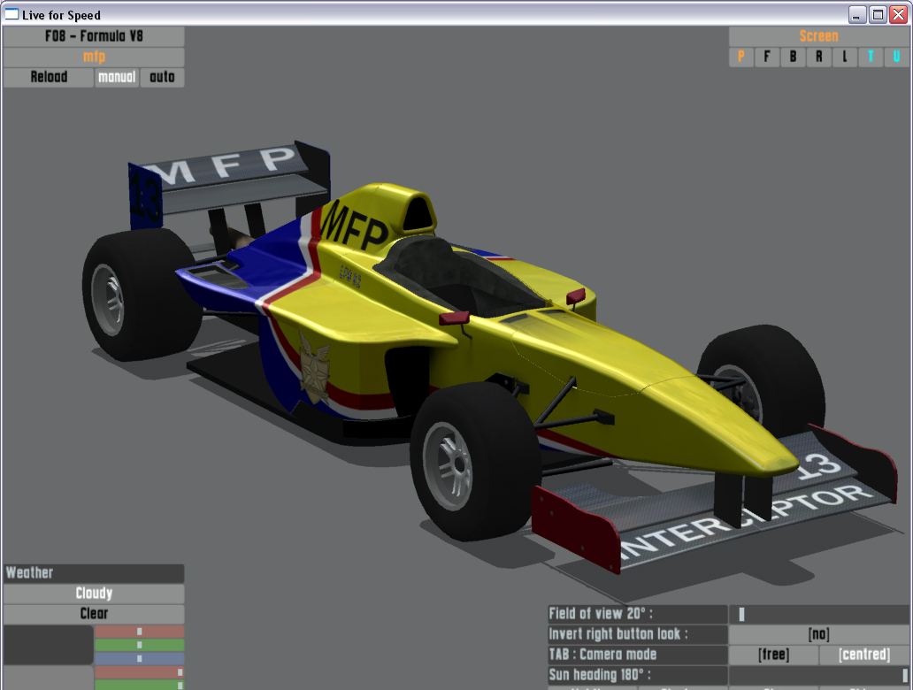This screenshot has width=913, height=690.
Task: Toggle Invert right button look [no]
Action: coord(818,634)
